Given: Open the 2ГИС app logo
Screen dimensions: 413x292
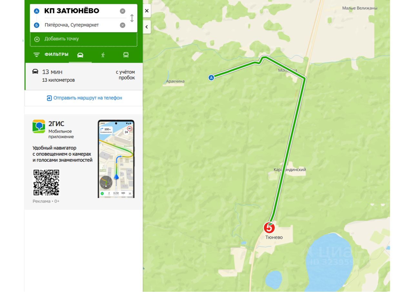Looking at the screenshot, I should [x=39, y=126].
